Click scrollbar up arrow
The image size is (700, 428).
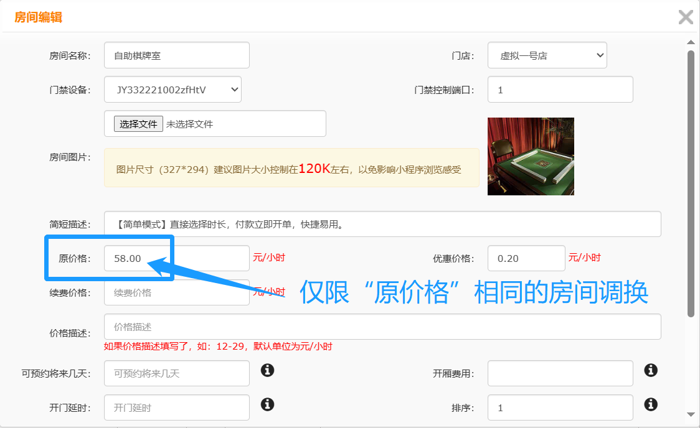(691, 42)
